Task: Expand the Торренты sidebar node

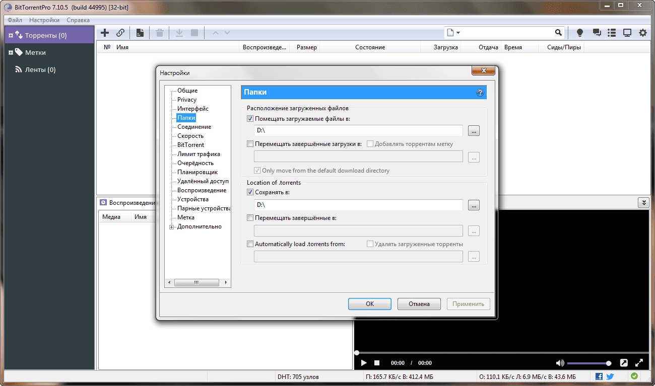Action: (x=11, y=36)
